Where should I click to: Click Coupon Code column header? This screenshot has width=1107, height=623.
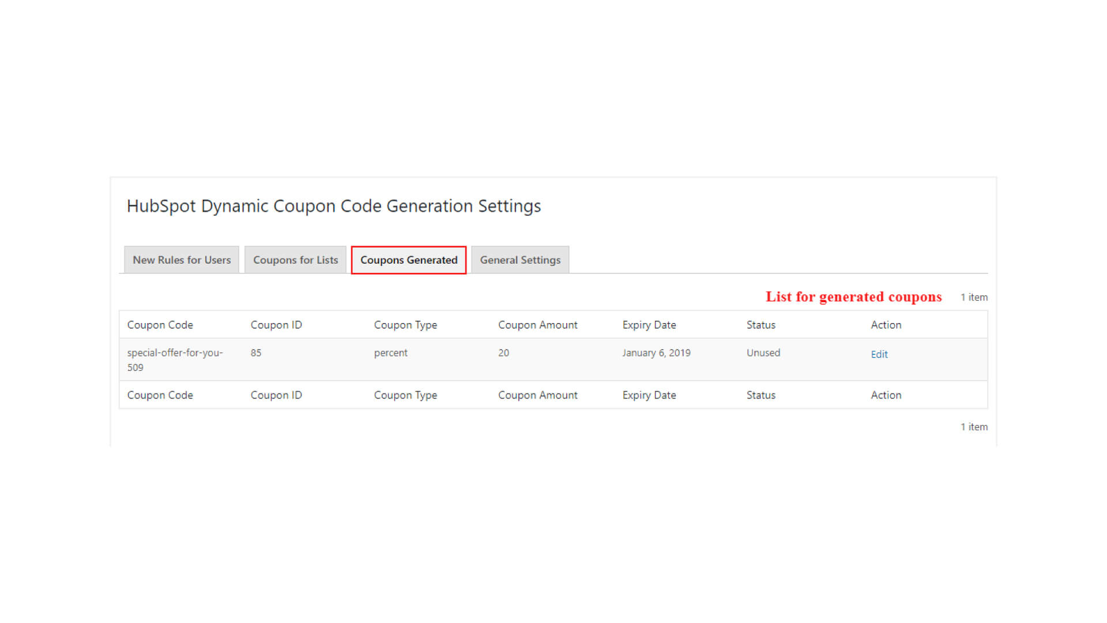click(x=160, y=325)
